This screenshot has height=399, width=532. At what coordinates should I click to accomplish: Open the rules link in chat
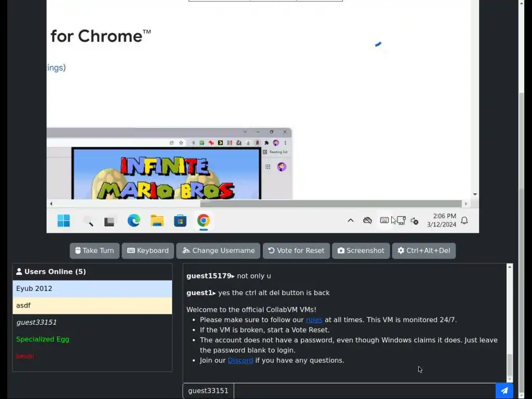314,320
